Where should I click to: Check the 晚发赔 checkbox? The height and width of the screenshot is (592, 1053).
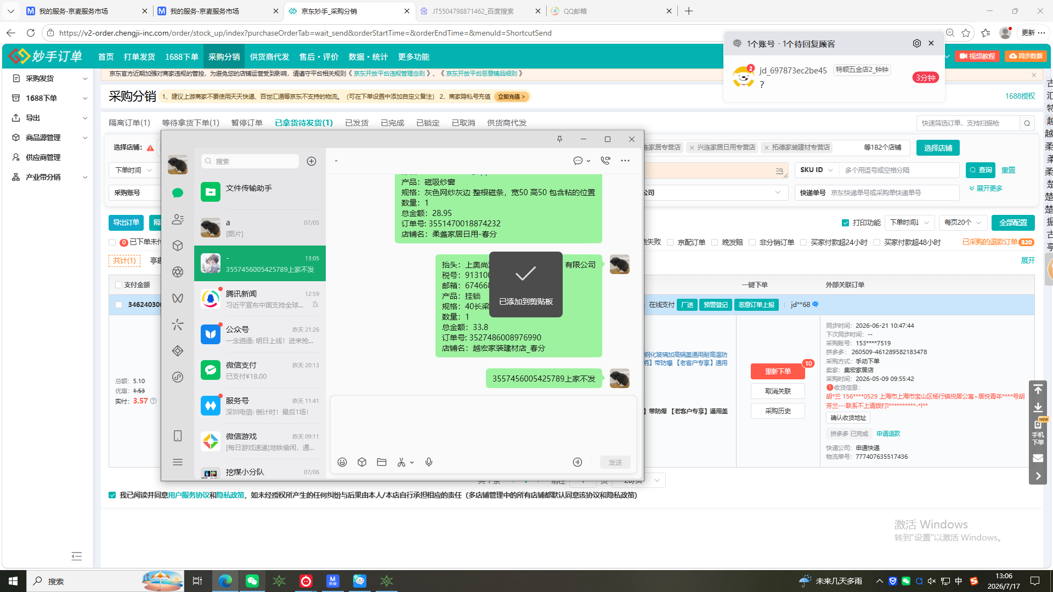[715, 242]
